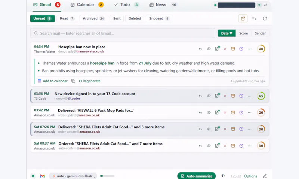Summarize the Ordered SHEBA Filets email
The width and height of the screenshot is (299, 179).
click(x=217, y=146)
